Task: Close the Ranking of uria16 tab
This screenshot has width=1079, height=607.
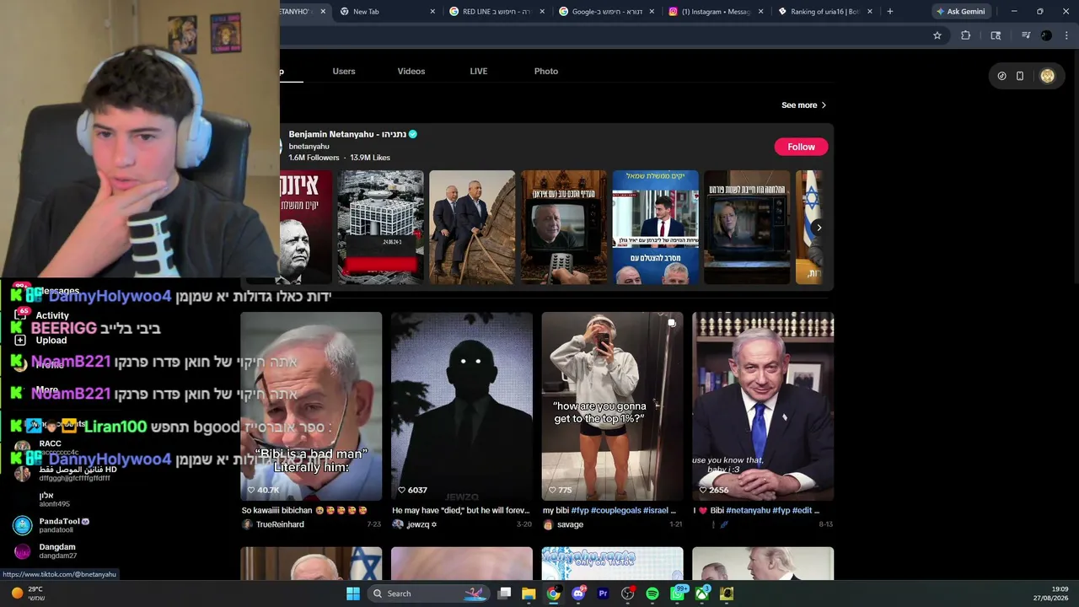Action: pos(870,12)
